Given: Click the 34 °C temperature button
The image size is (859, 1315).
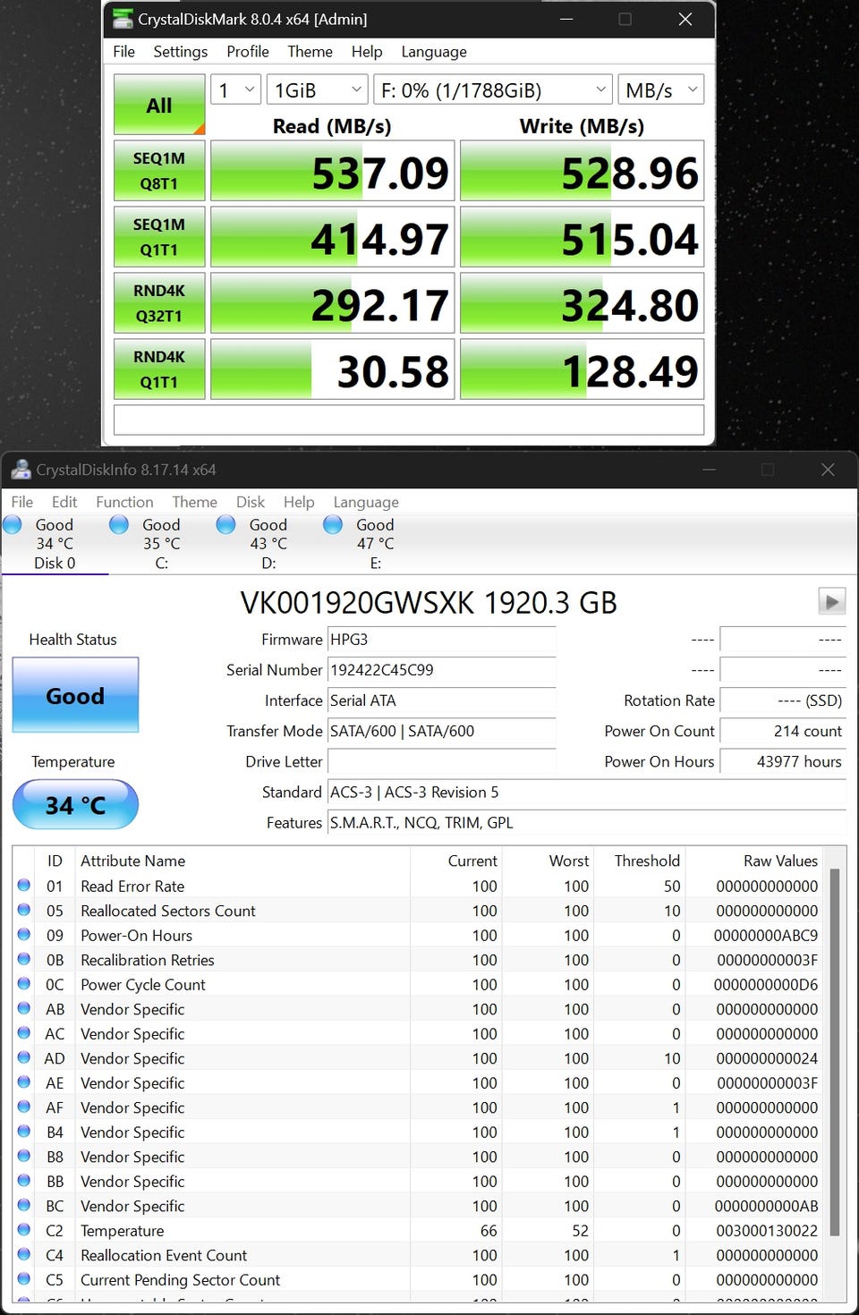Looking at the screenshot, I should tap(75, 805).
